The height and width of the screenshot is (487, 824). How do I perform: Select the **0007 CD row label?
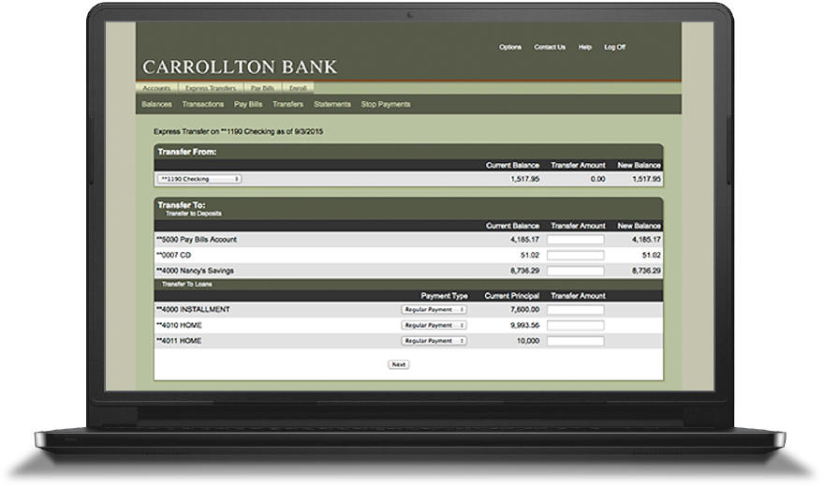coord(174,256)
